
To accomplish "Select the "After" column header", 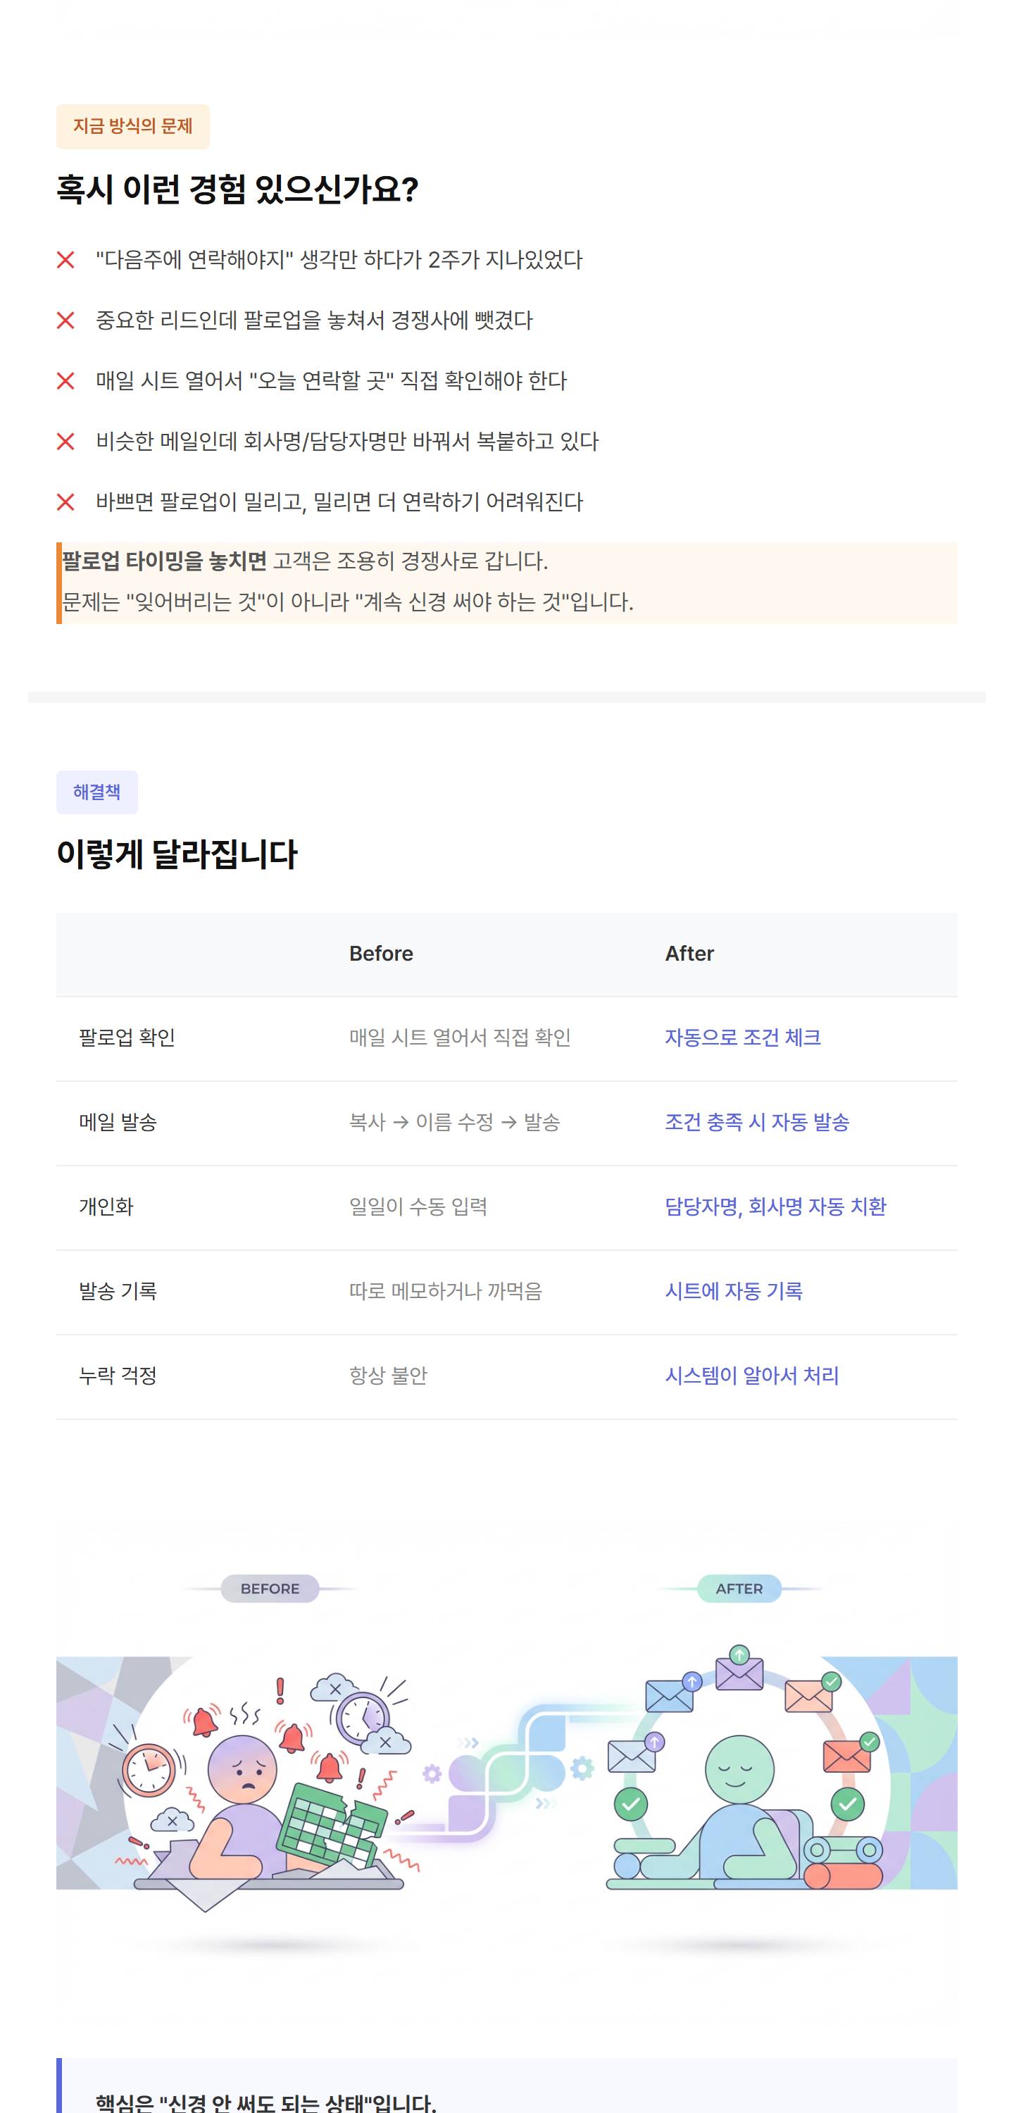I will click(x=689, y=954).
